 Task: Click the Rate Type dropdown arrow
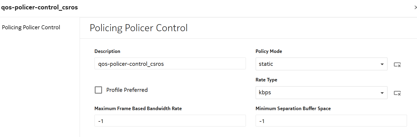(x=382, y=93)
